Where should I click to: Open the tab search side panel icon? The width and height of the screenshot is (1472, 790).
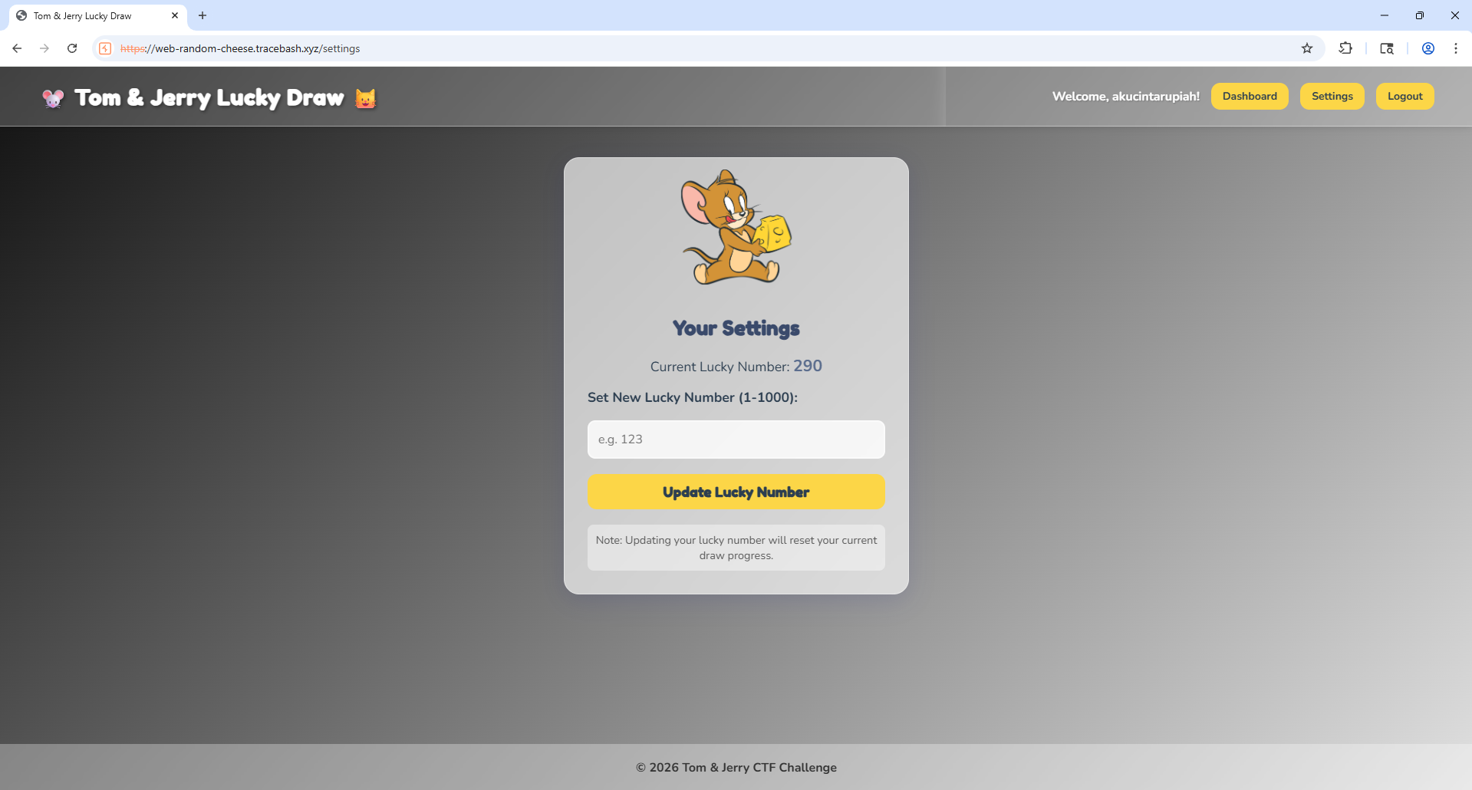point(1387,48)
